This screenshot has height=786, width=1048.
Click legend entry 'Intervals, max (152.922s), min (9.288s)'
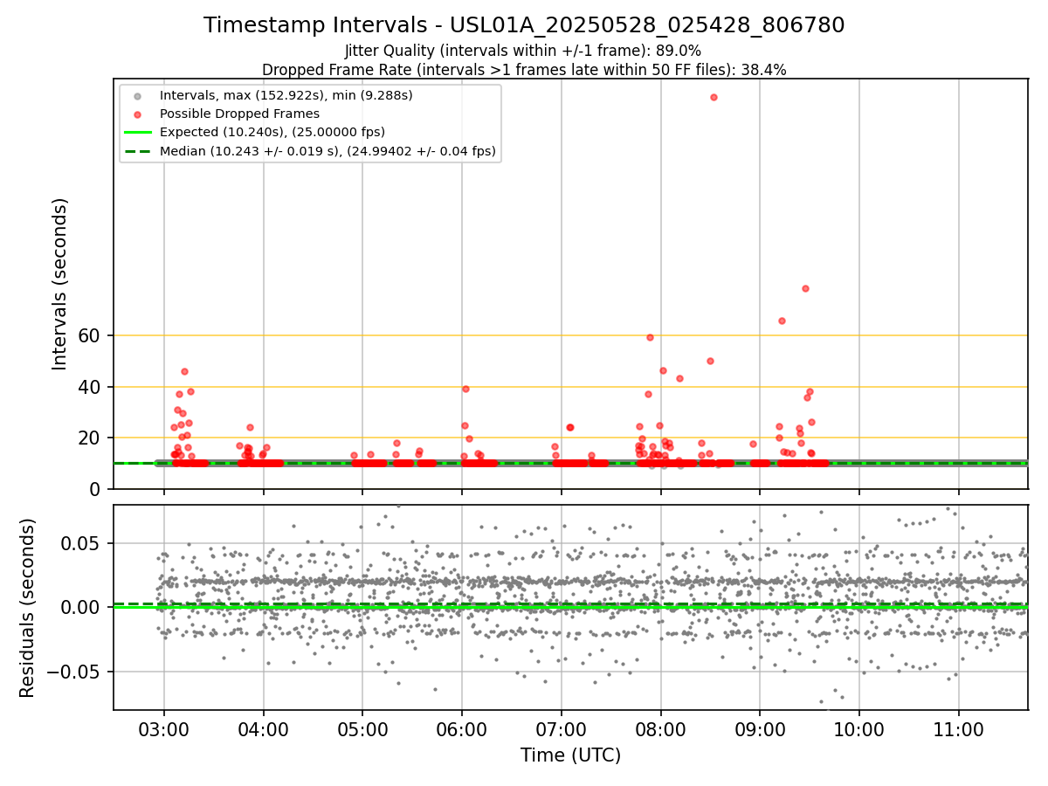pyautogui.click(x=286, y=95)
